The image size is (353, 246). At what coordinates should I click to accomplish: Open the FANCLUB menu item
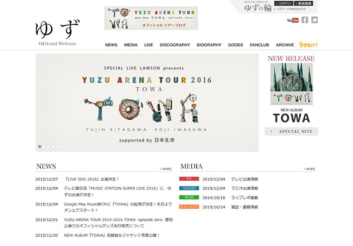(x=259, y=45)
